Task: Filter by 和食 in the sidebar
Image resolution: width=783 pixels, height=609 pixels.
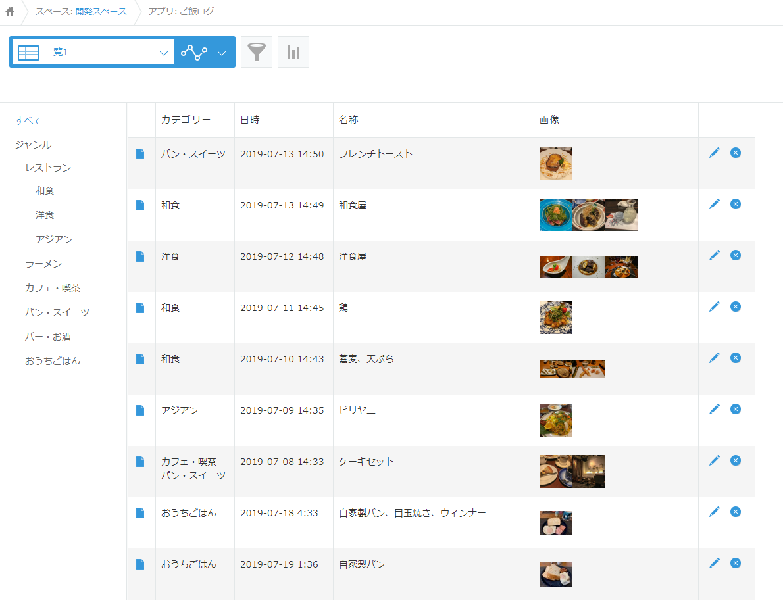Action: 45,191
